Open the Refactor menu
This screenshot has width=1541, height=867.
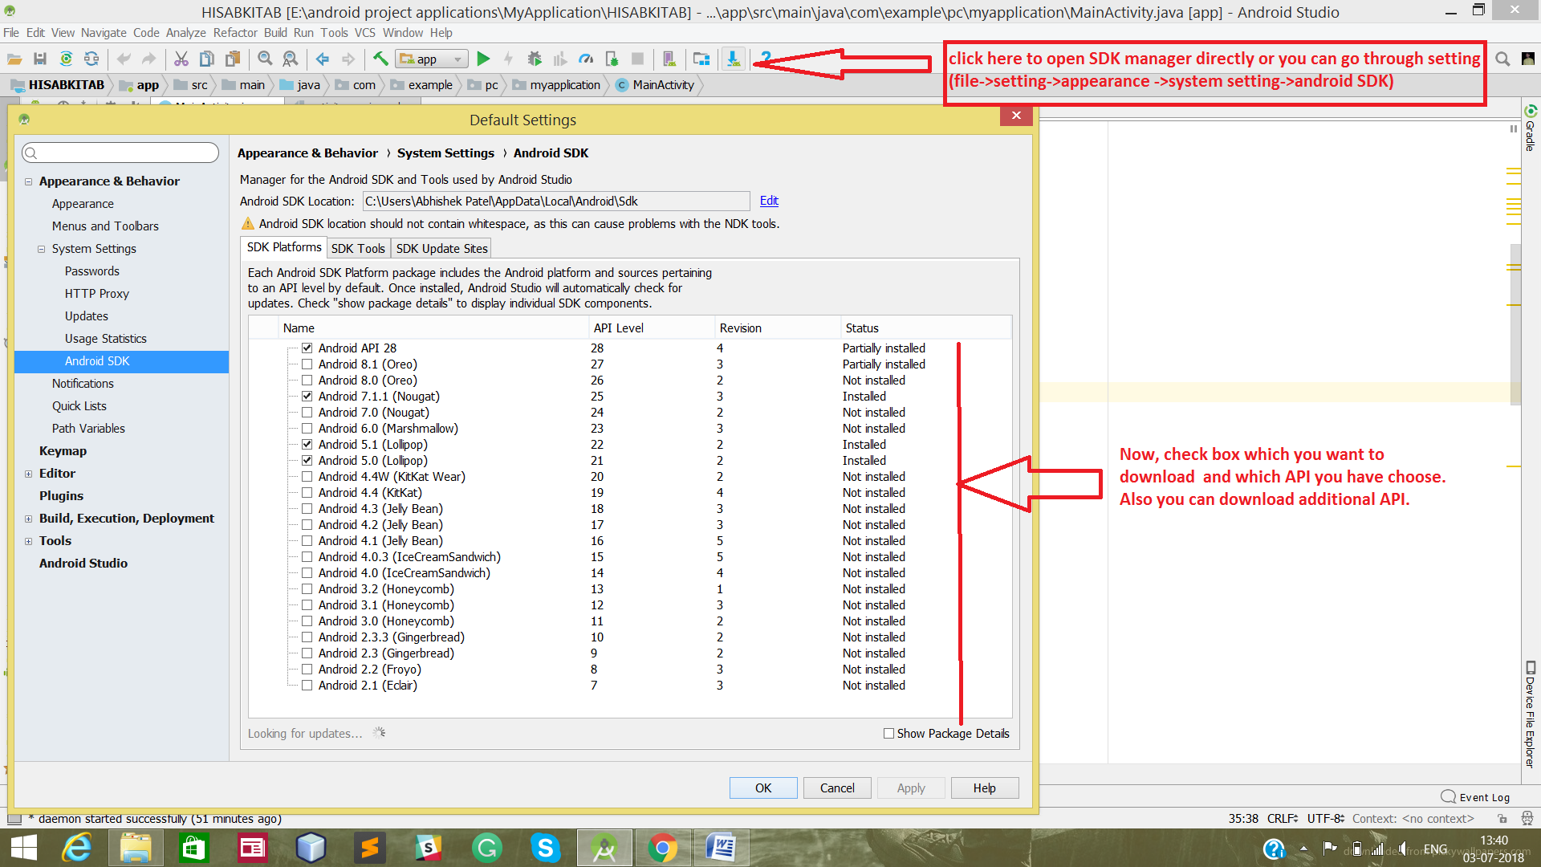click(x=235, y=33)
